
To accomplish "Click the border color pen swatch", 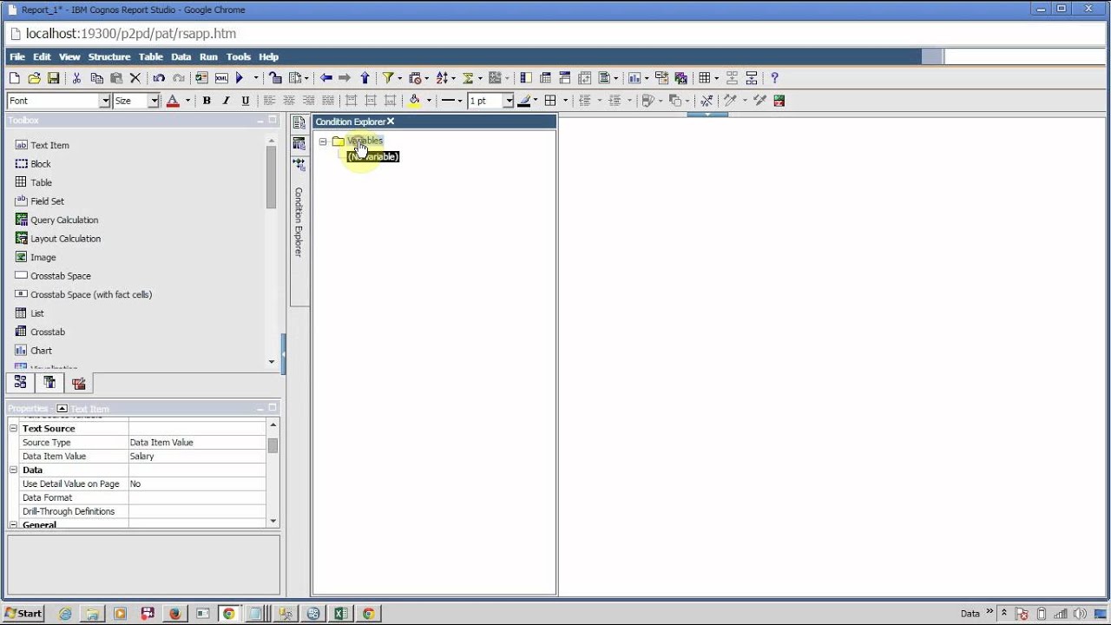I will (523, 101).
